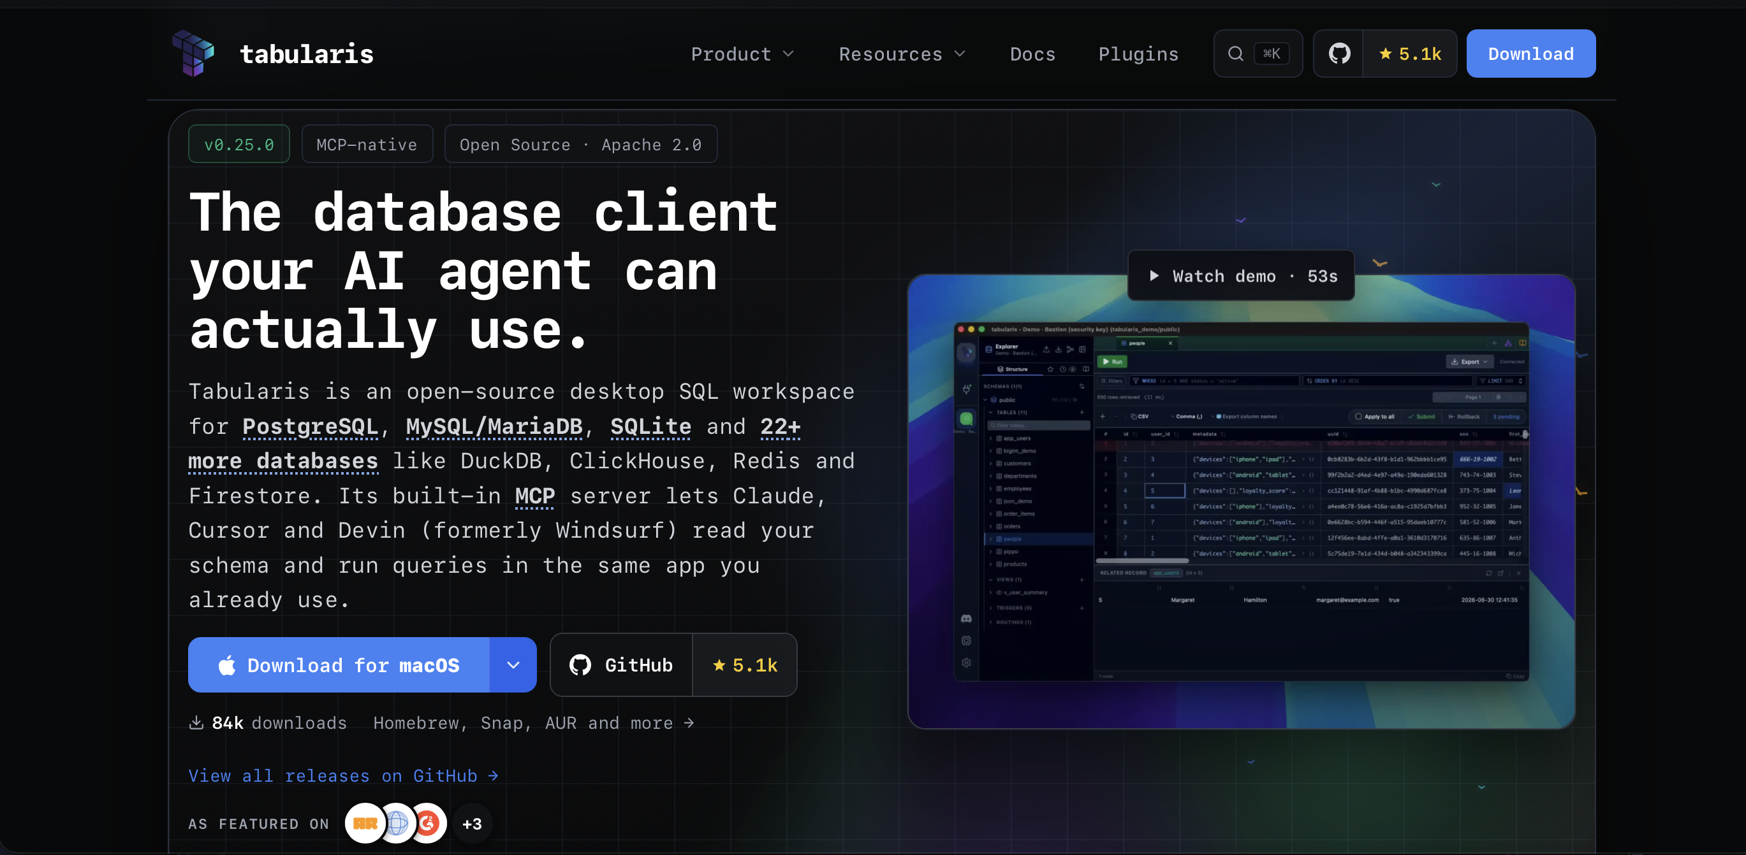Open the hero GitHub button
The image size is (1746, 855).
click(x=621, y=665)
